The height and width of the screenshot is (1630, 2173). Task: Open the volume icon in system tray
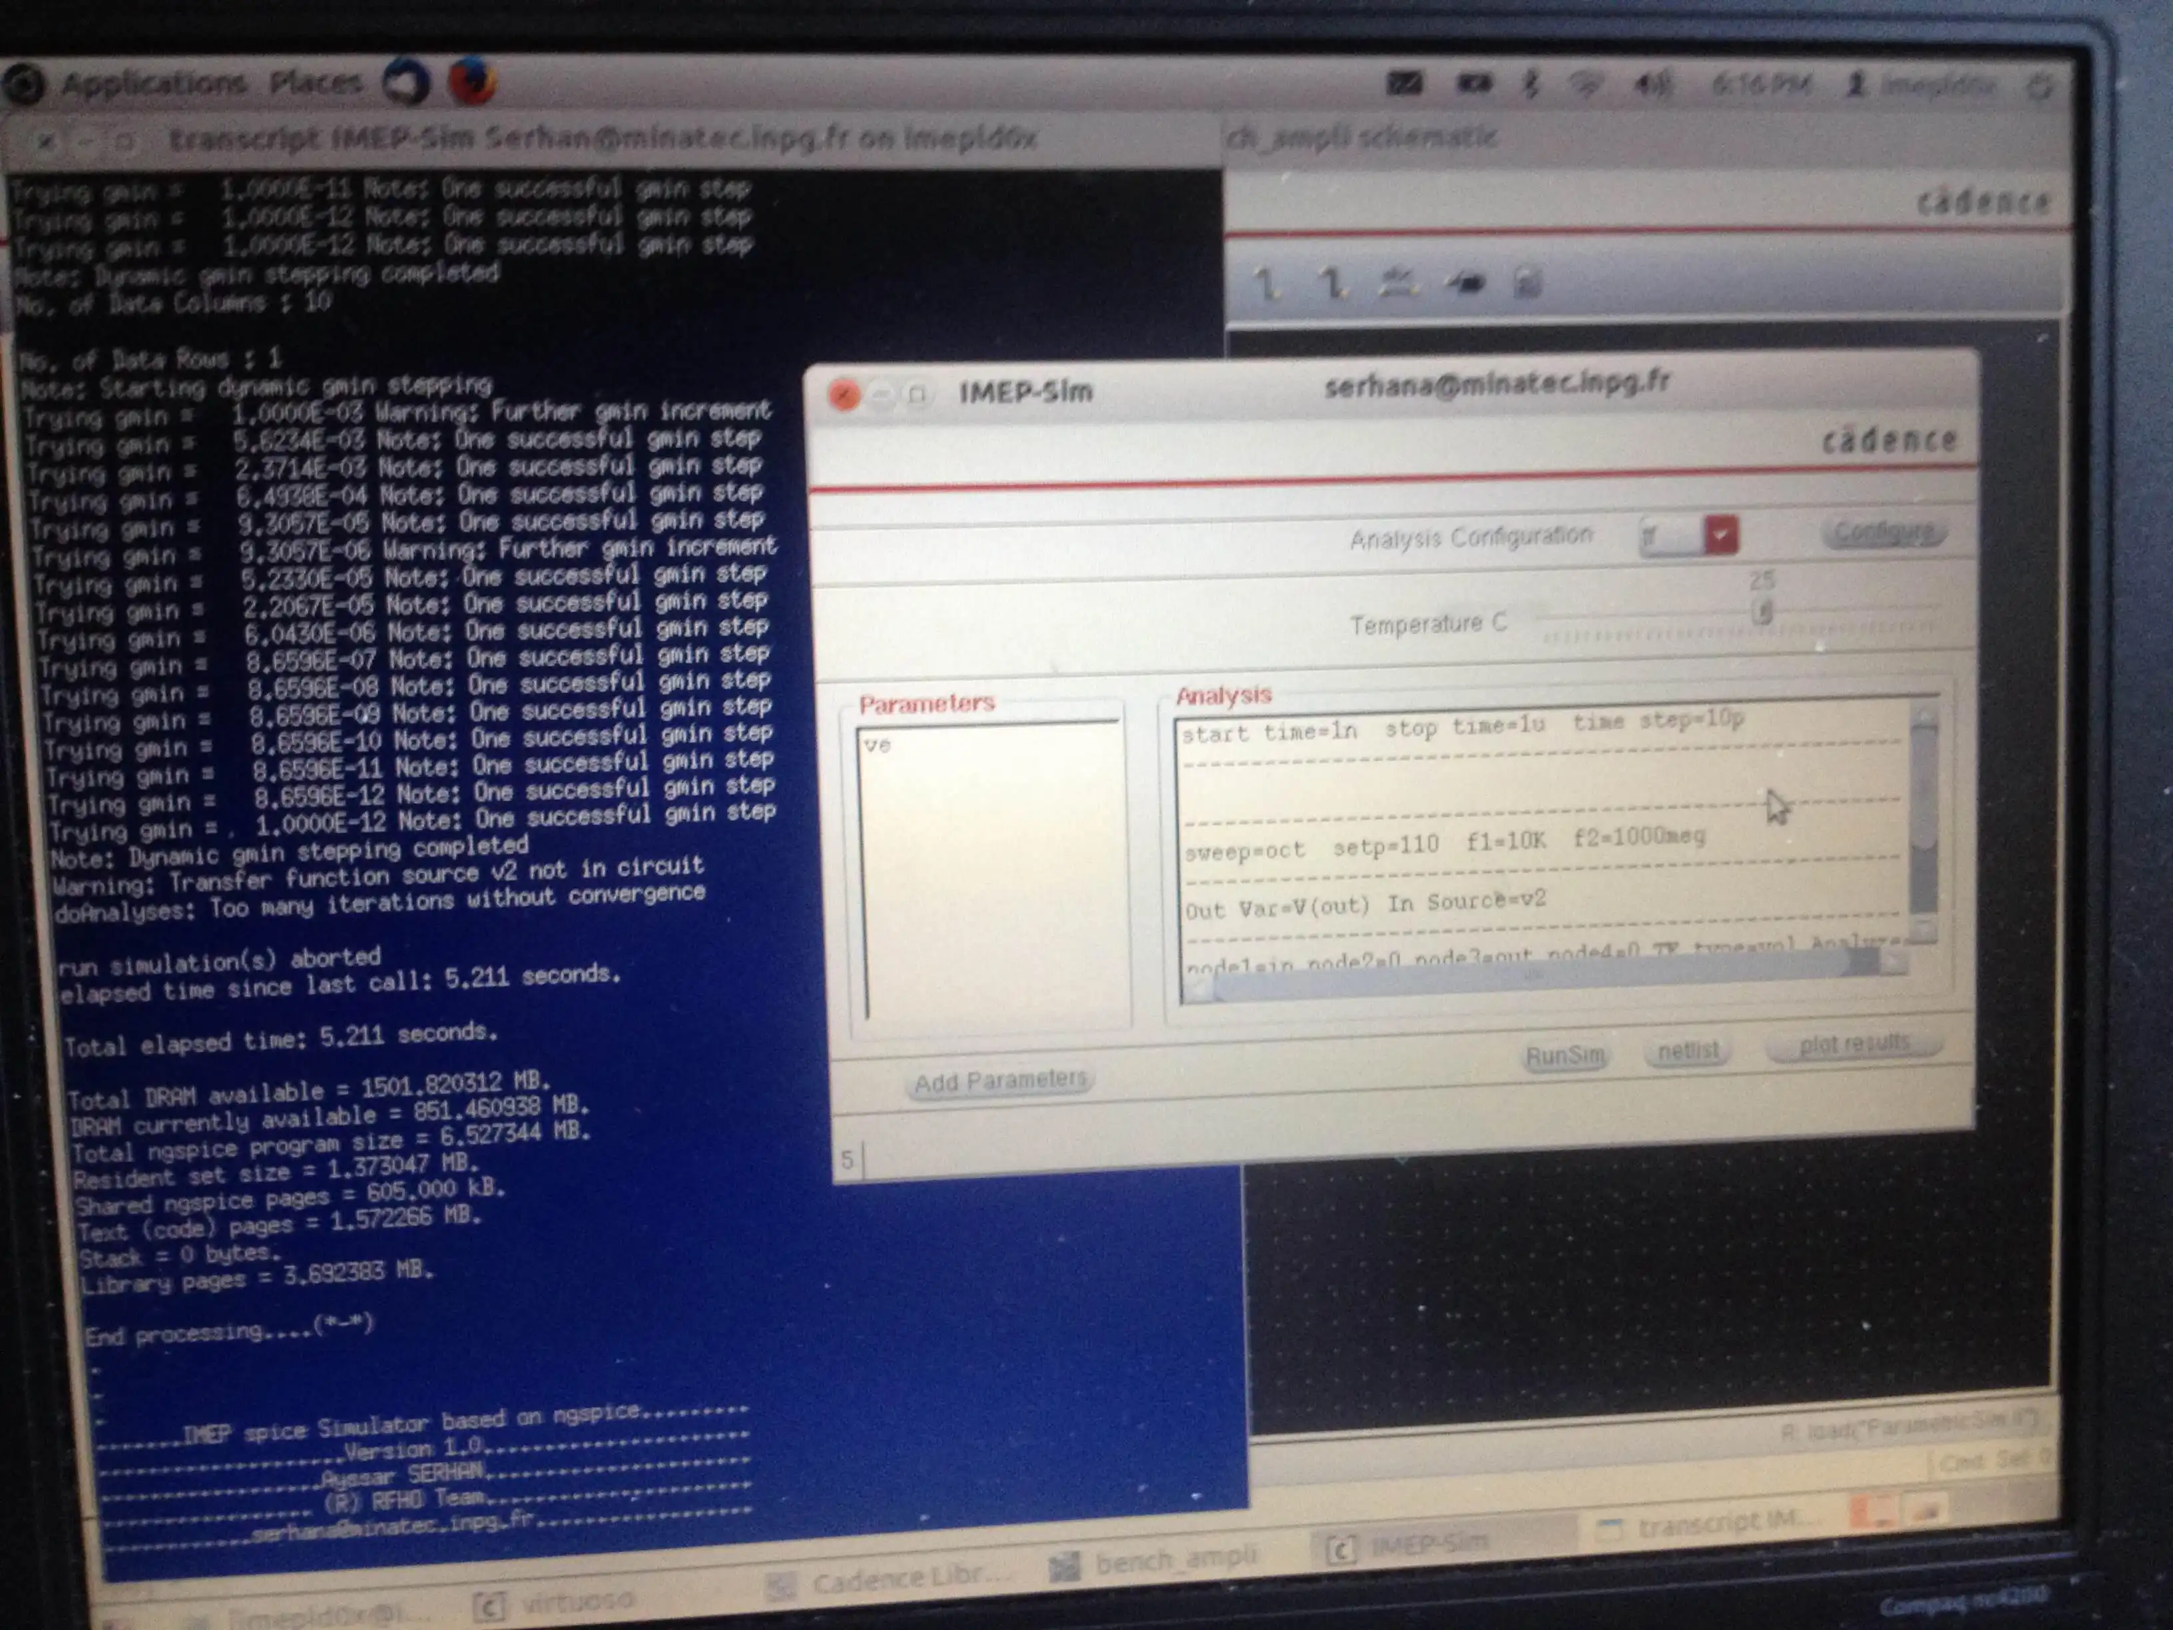pyautogui.click(x=1651, y=85)
